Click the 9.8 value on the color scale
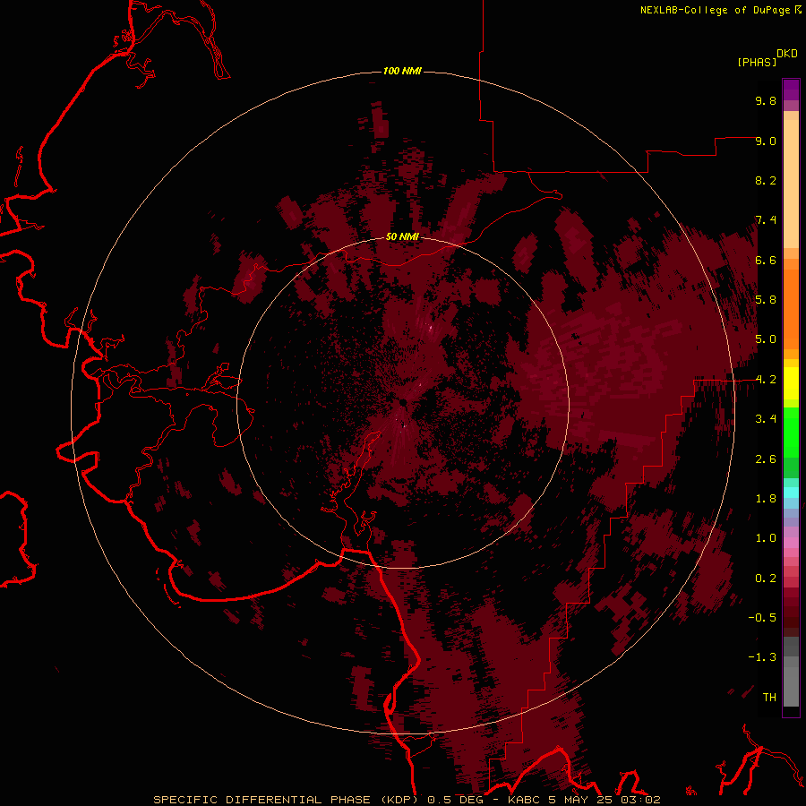The height and width of the screenshot is (806, 806). pyautogui.click(x=766, y=100)
